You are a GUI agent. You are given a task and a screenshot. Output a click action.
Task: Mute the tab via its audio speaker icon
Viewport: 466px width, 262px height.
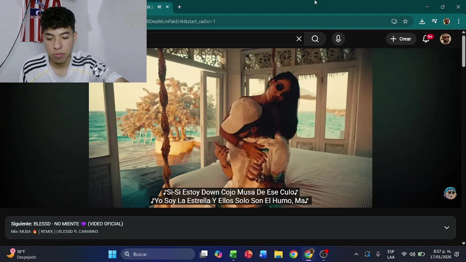pyautogui.click(x=159, y=7)
